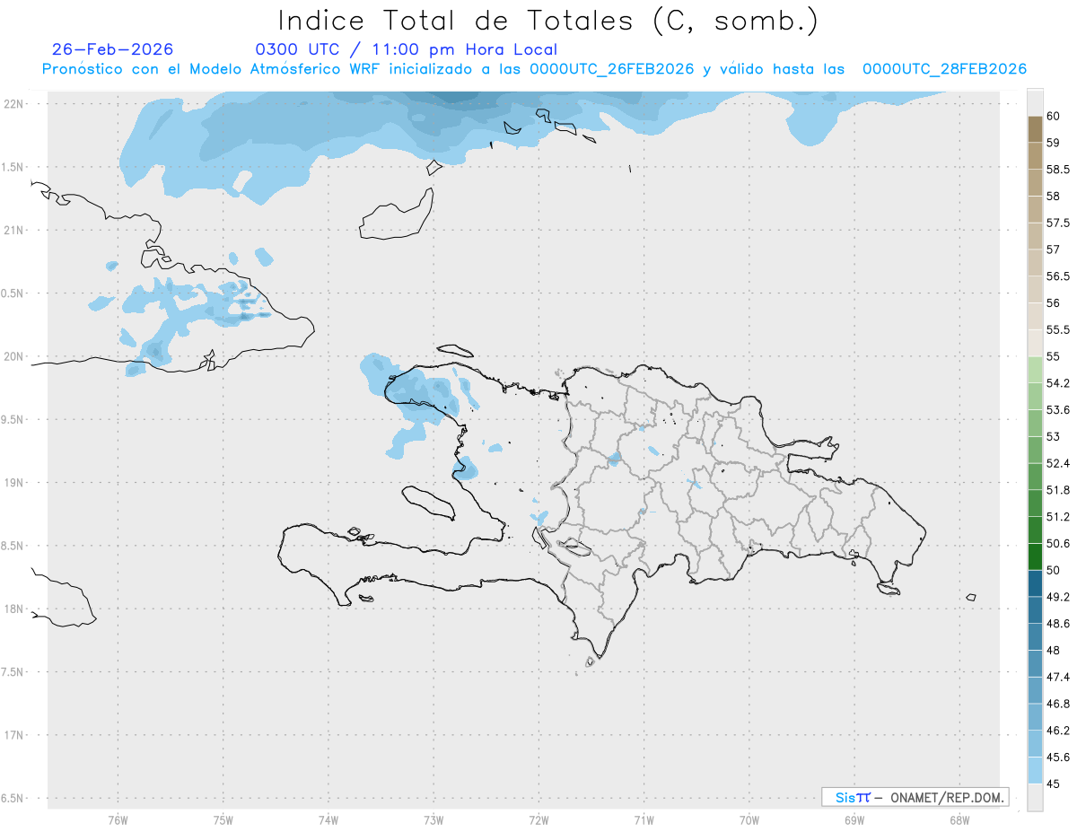This screenshot has height=832, width=1077.
Task: Click the title 'Indice Total de Totales'
Action: point(456,20)
